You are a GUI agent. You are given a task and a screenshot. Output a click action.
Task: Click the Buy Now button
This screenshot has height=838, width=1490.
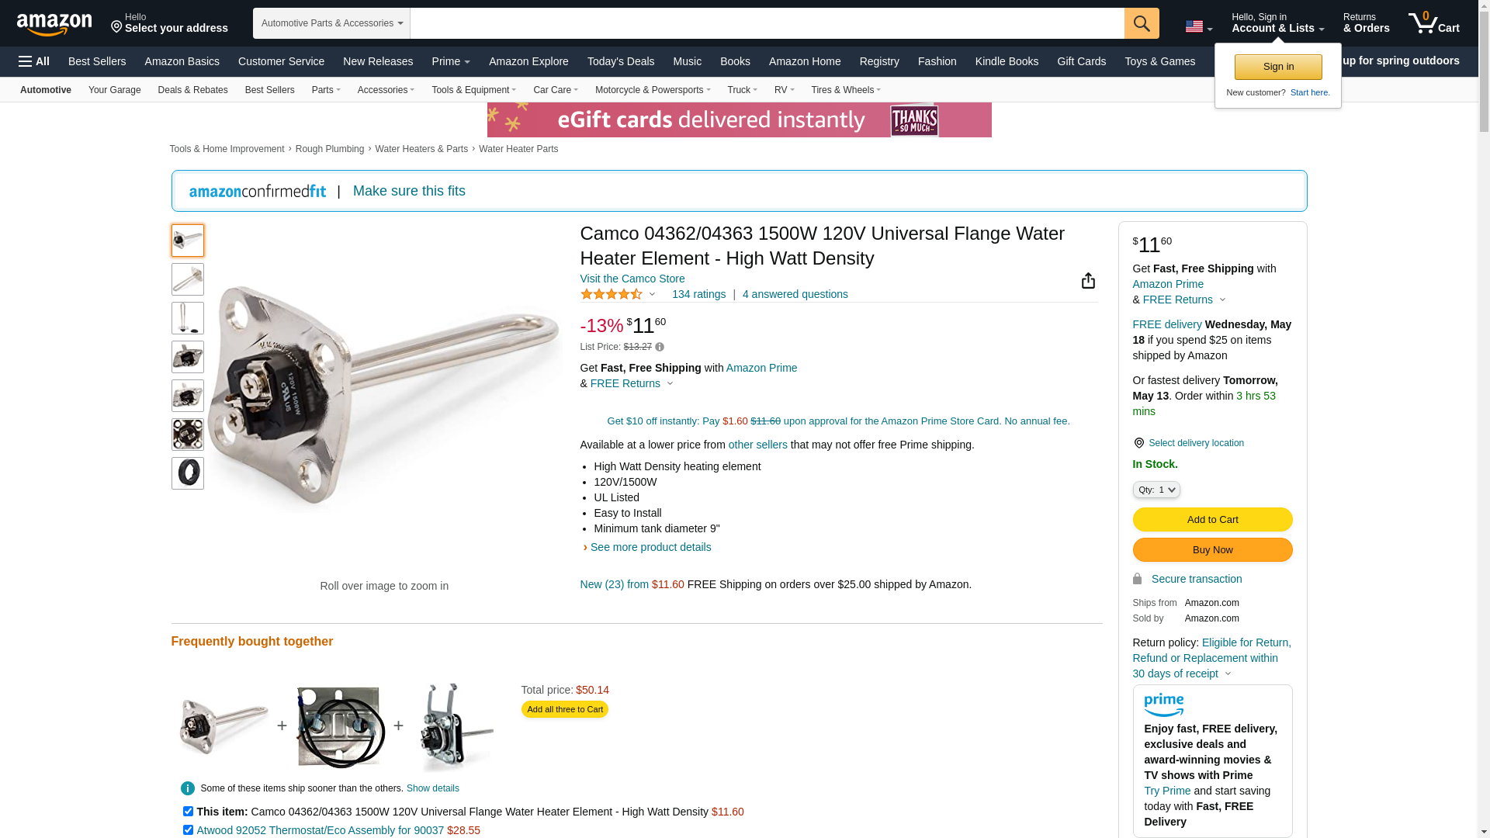(x=1212, y=550)
